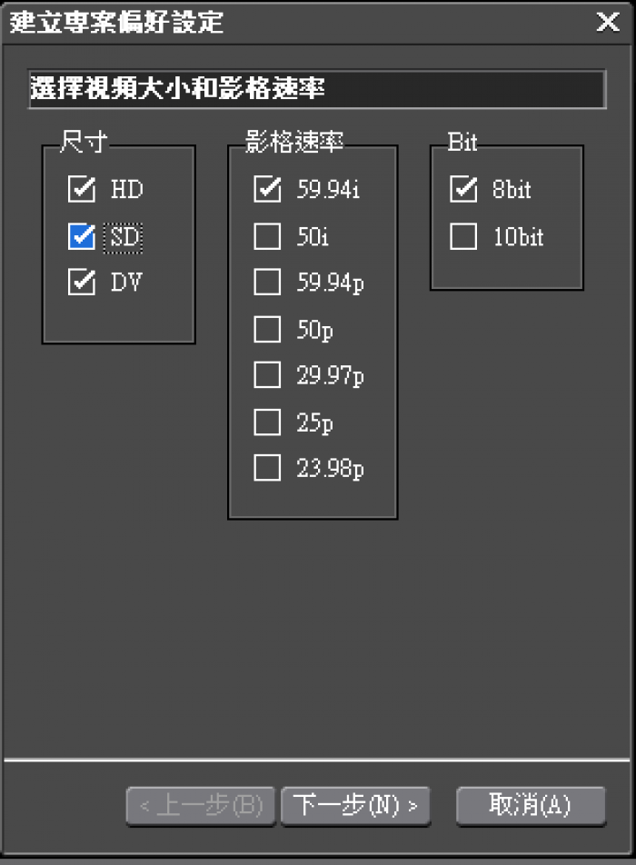Viewport: 636px width, 865px height.
Task: Enable the 23.98p frame rate checkbox
Action: coord(267,469)
